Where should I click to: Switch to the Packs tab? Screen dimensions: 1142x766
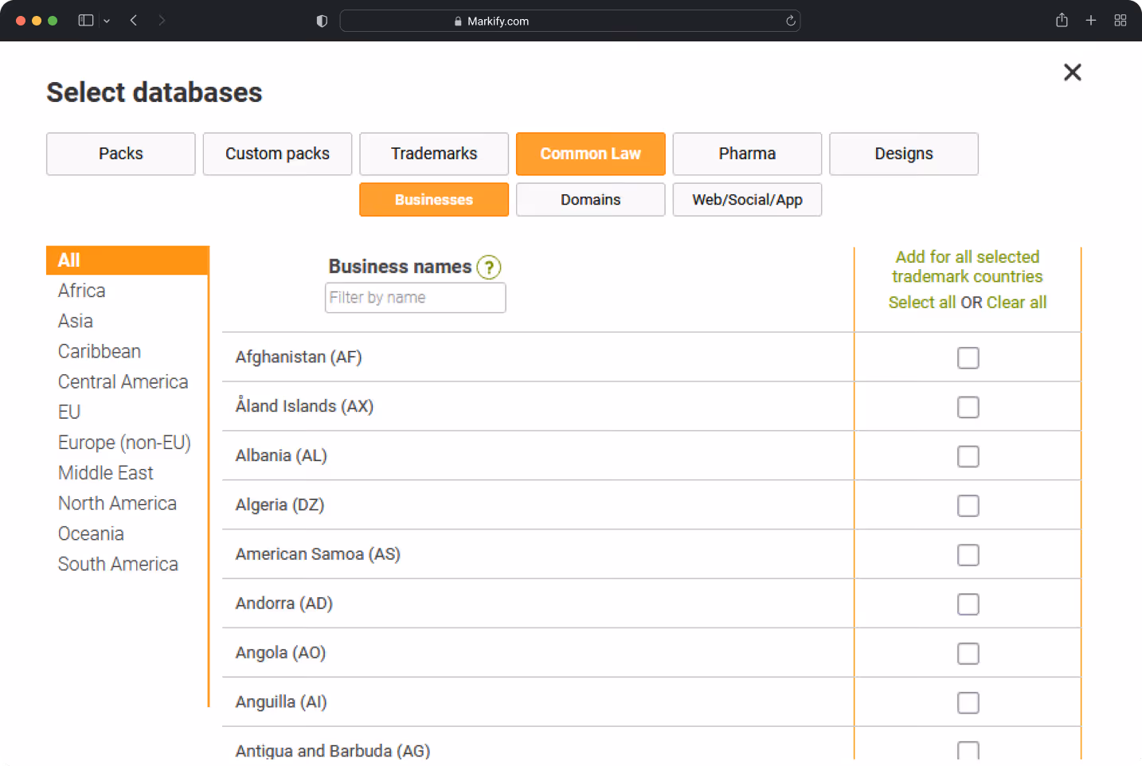coord(121,154)
